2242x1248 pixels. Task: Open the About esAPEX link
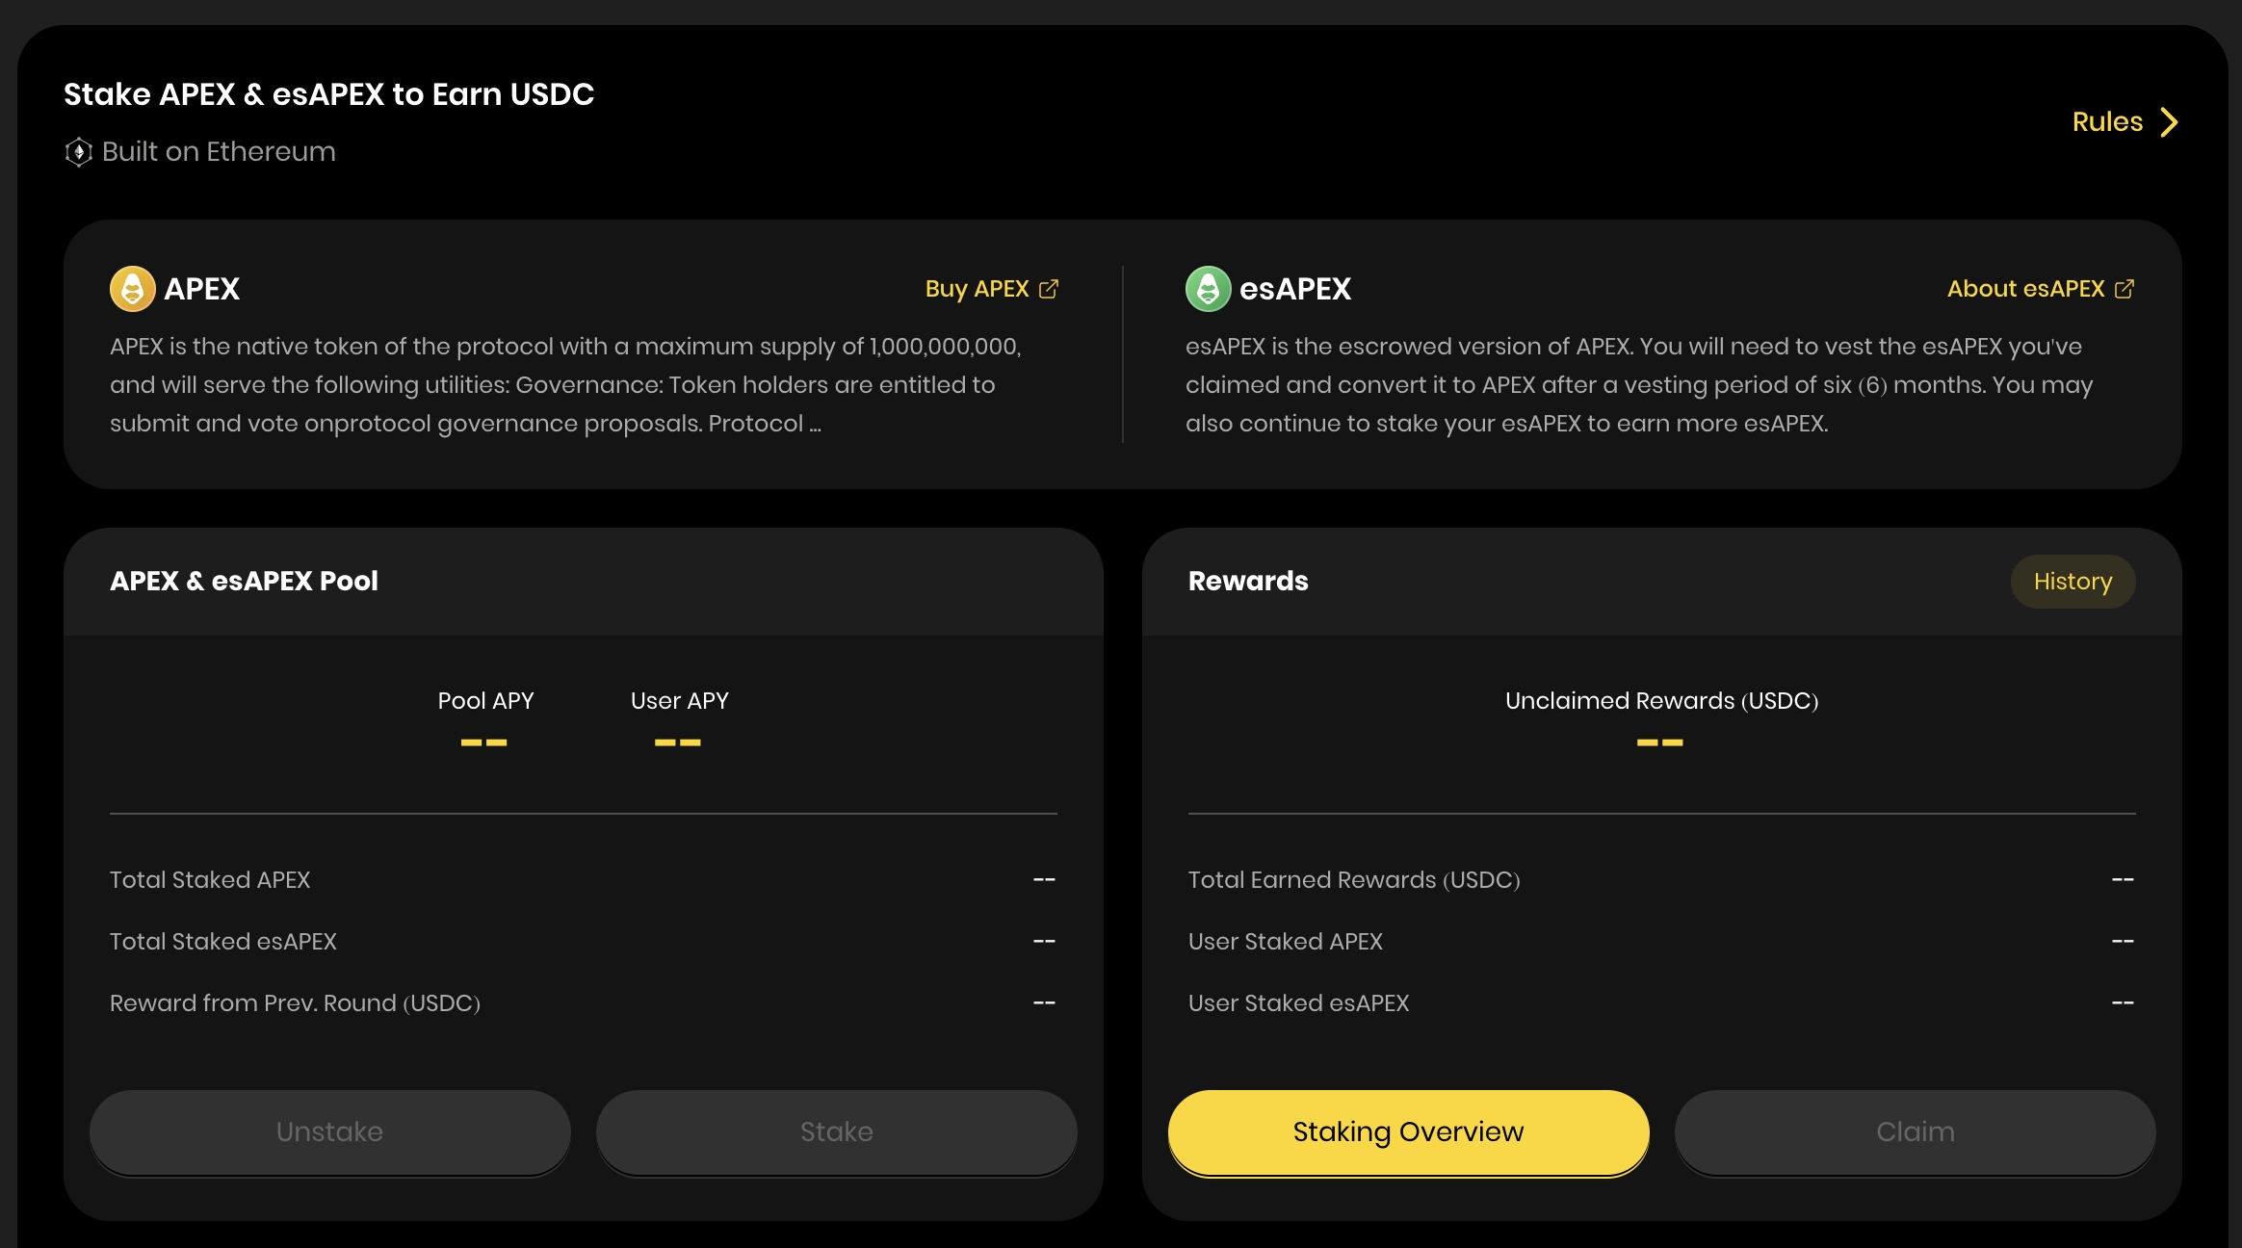click(x=2025, y=289)
